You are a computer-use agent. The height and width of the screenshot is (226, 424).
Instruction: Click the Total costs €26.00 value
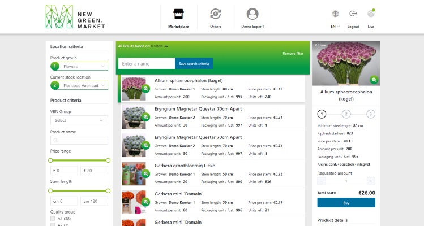367,193
